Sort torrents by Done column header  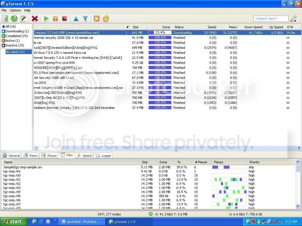pos(160,27)
